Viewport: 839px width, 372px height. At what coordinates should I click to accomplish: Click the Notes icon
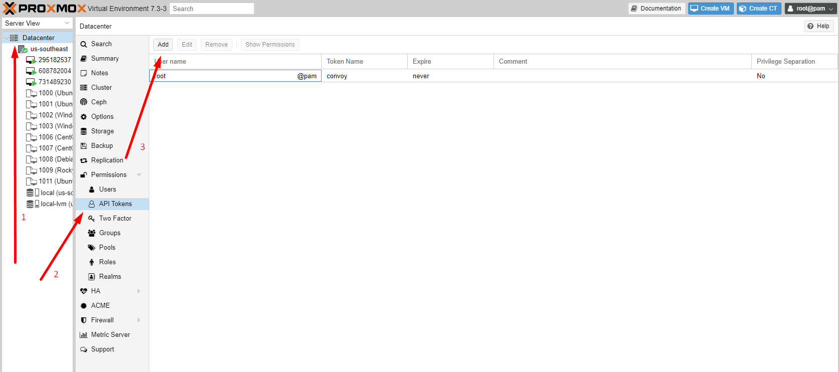point(84,73)
